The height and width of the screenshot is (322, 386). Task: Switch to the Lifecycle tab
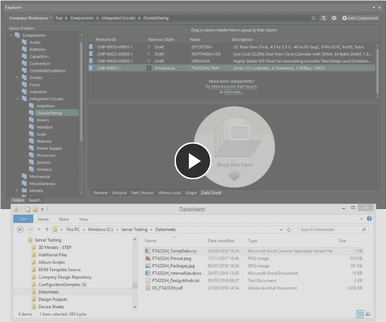pyautogui.click(x=119, y=193)
